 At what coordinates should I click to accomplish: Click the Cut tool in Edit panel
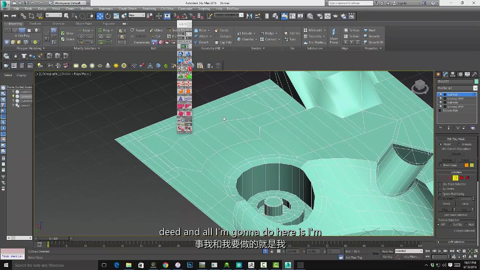pyautogui.click(x=156, y=36)
